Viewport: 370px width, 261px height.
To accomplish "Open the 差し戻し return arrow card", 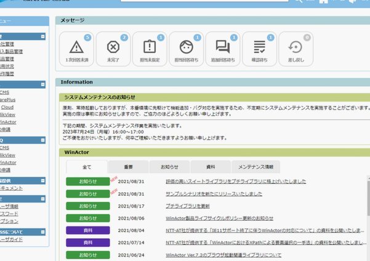I will [296, 49].
